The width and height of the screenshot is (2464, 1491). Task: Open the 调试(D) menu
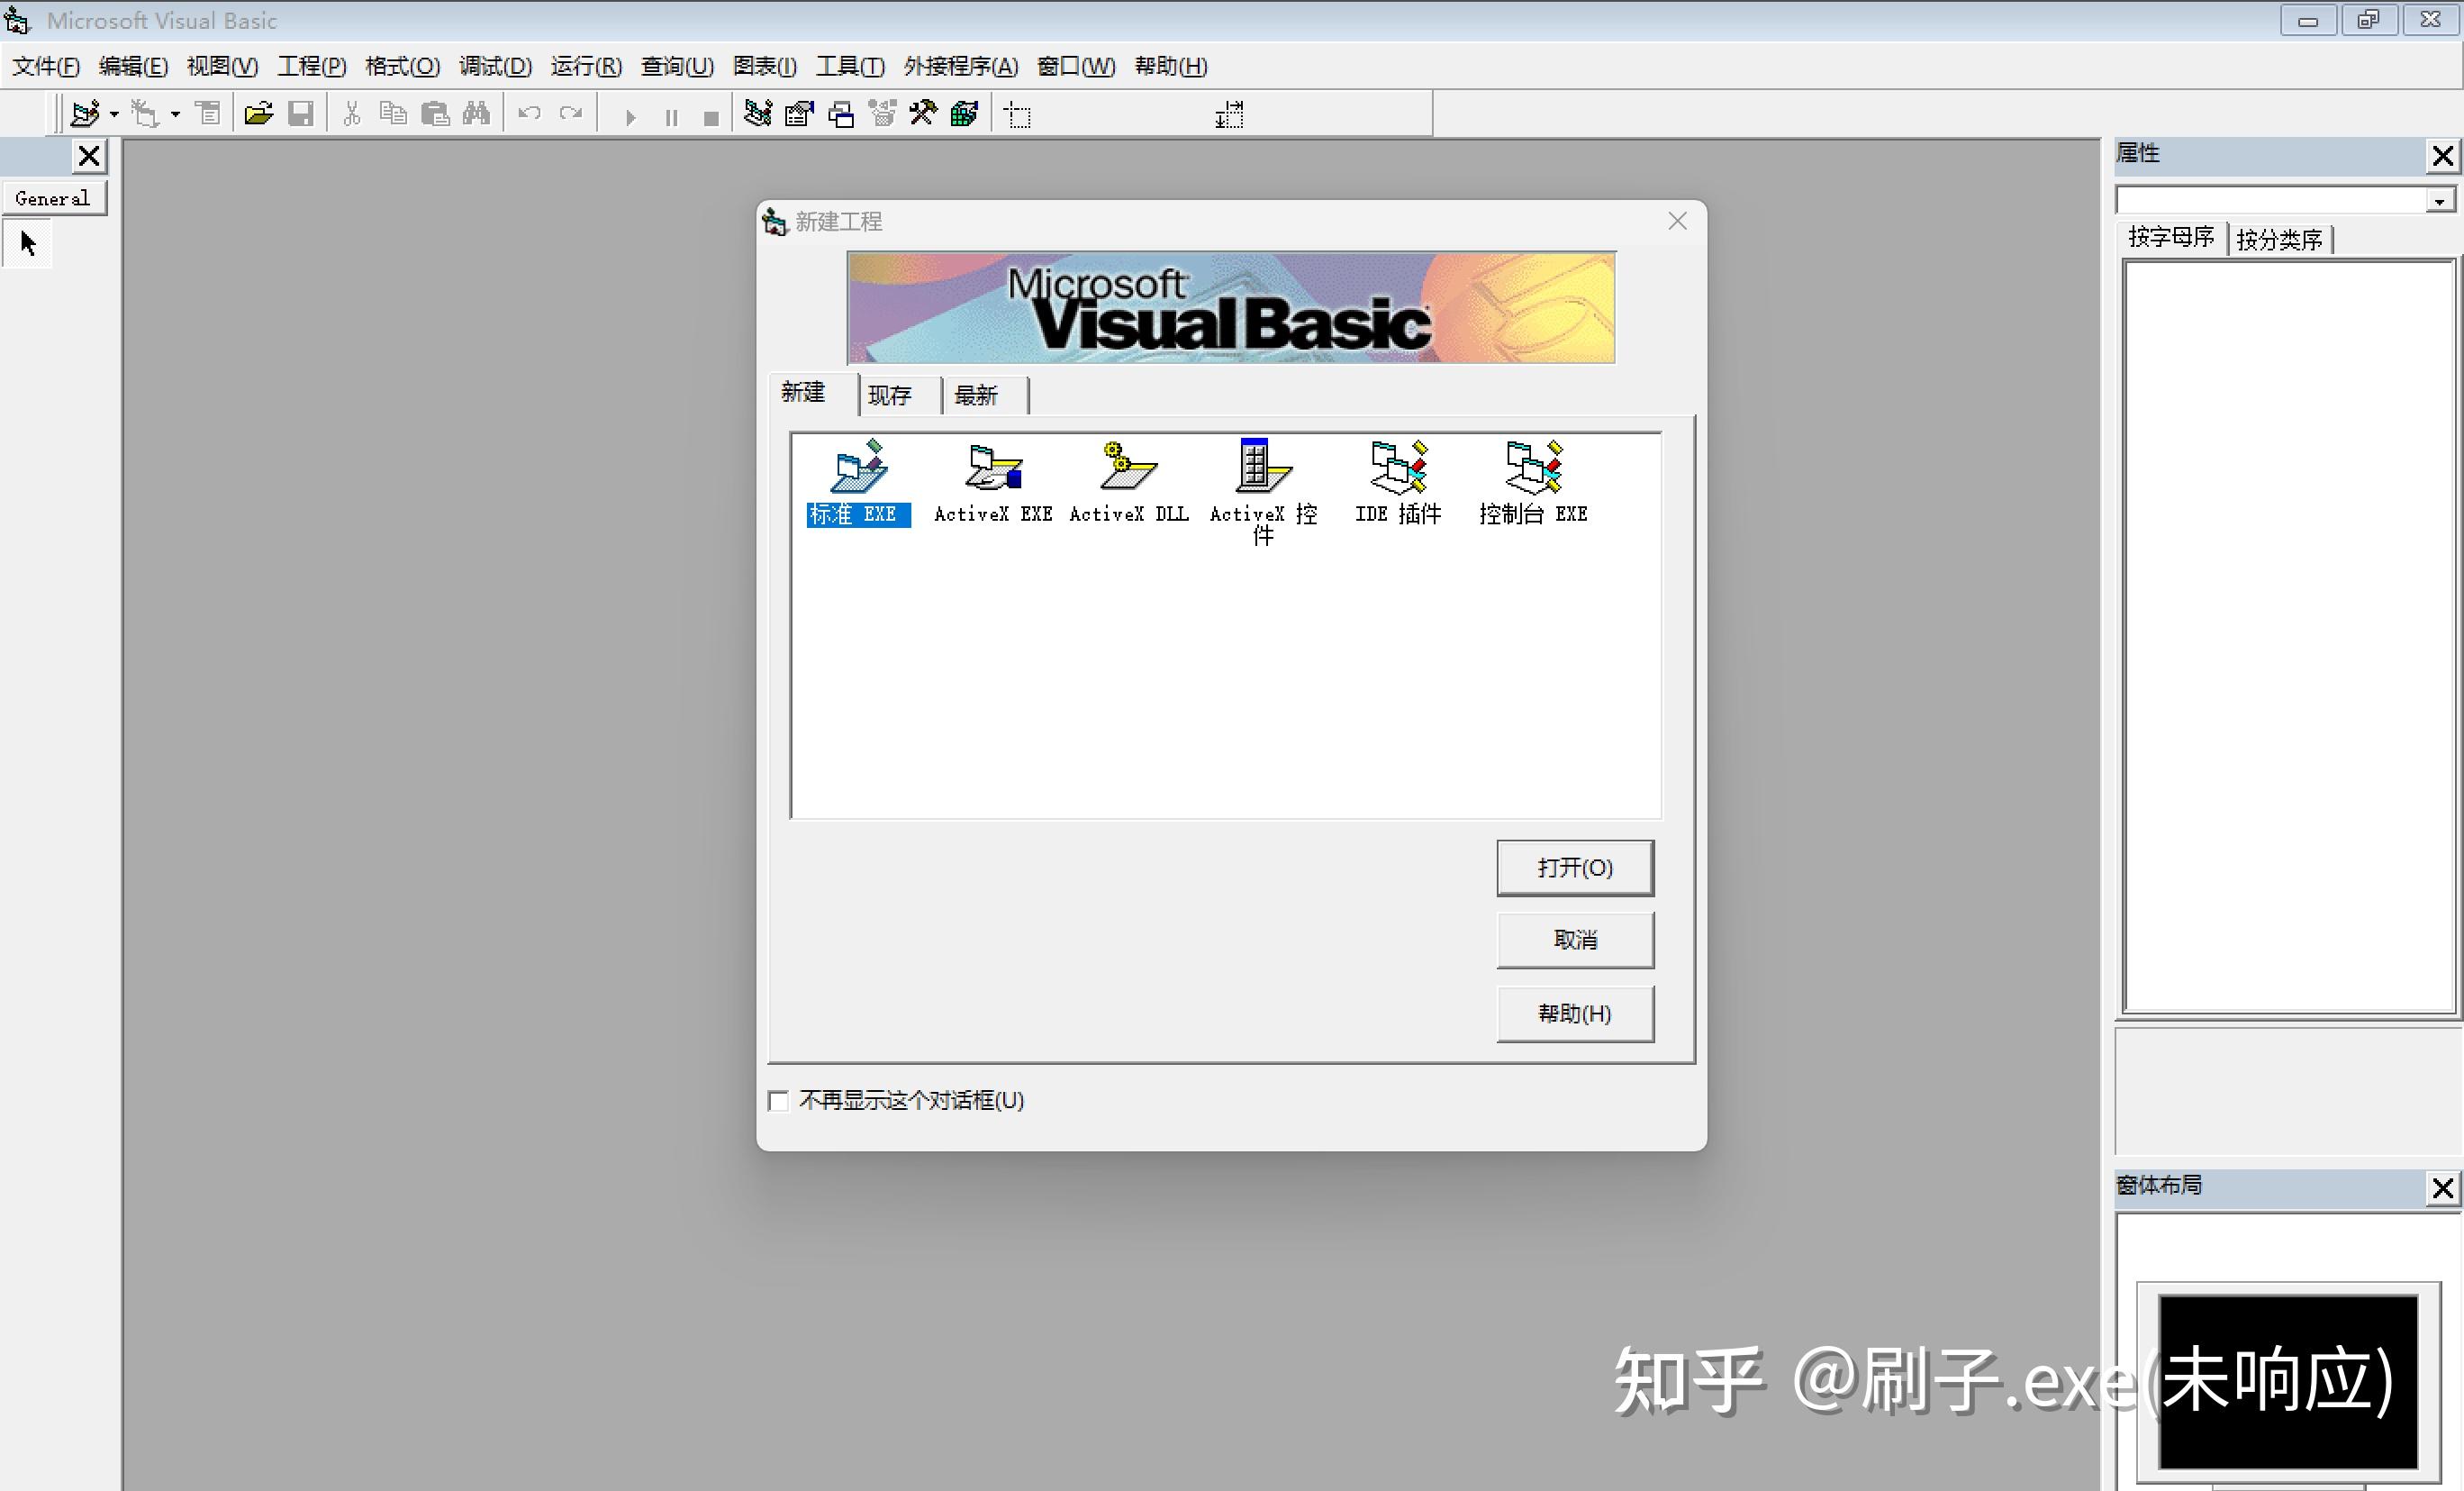click(495, 66)
